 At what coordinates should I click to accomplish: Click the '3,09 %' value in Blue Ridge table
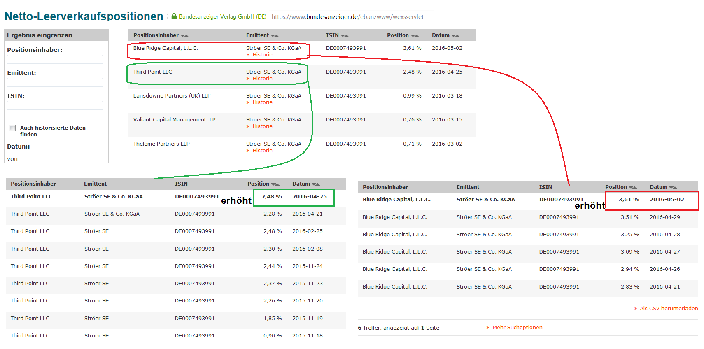point(630,252)
